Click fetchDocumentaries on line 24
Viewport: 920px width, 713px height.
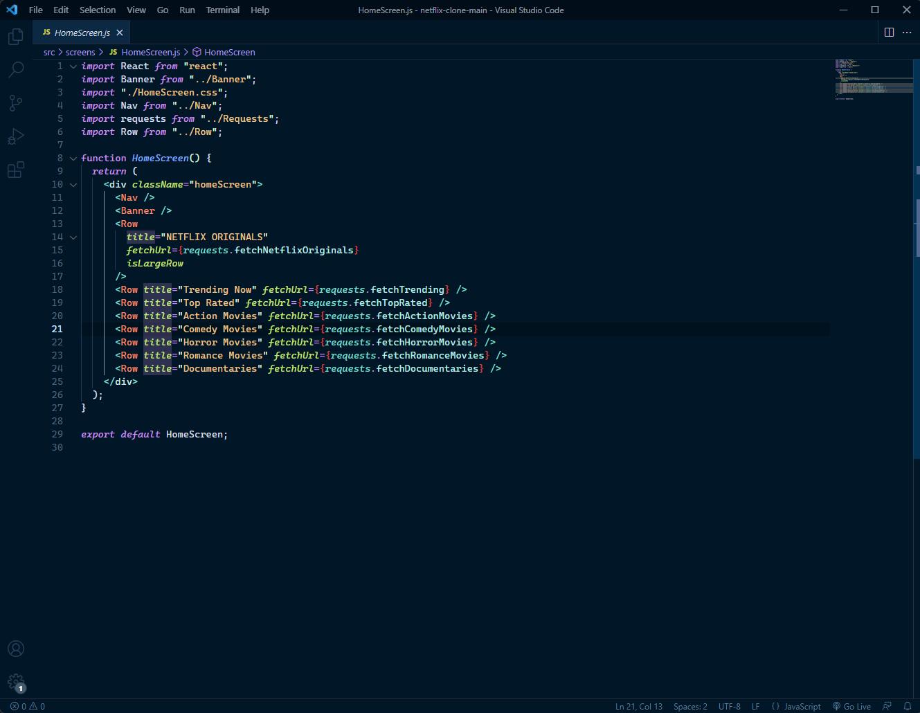(427, 369)
